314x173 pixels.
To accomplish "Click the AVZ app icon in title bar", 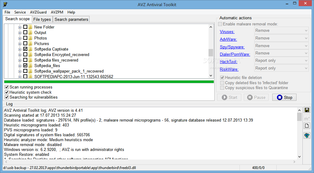I will [x=6, y=4].
